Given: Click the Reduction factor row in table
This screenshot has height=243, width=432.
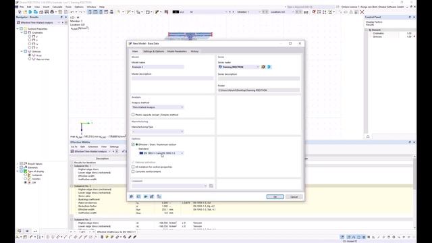Looking at the screenshot, I should pyautogui.click(x=242, y=206).
